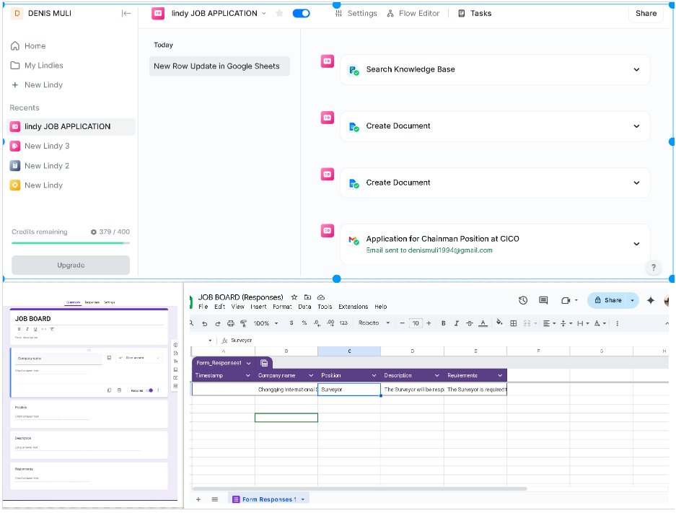Click the credits remaining progress bar

(x=71, y=243)
